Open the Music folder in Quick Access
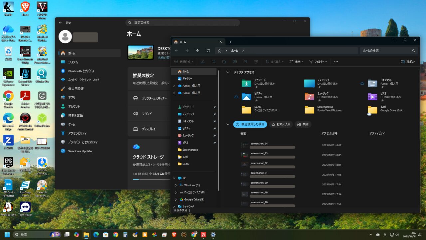426x240 pixels. point(310,96)
